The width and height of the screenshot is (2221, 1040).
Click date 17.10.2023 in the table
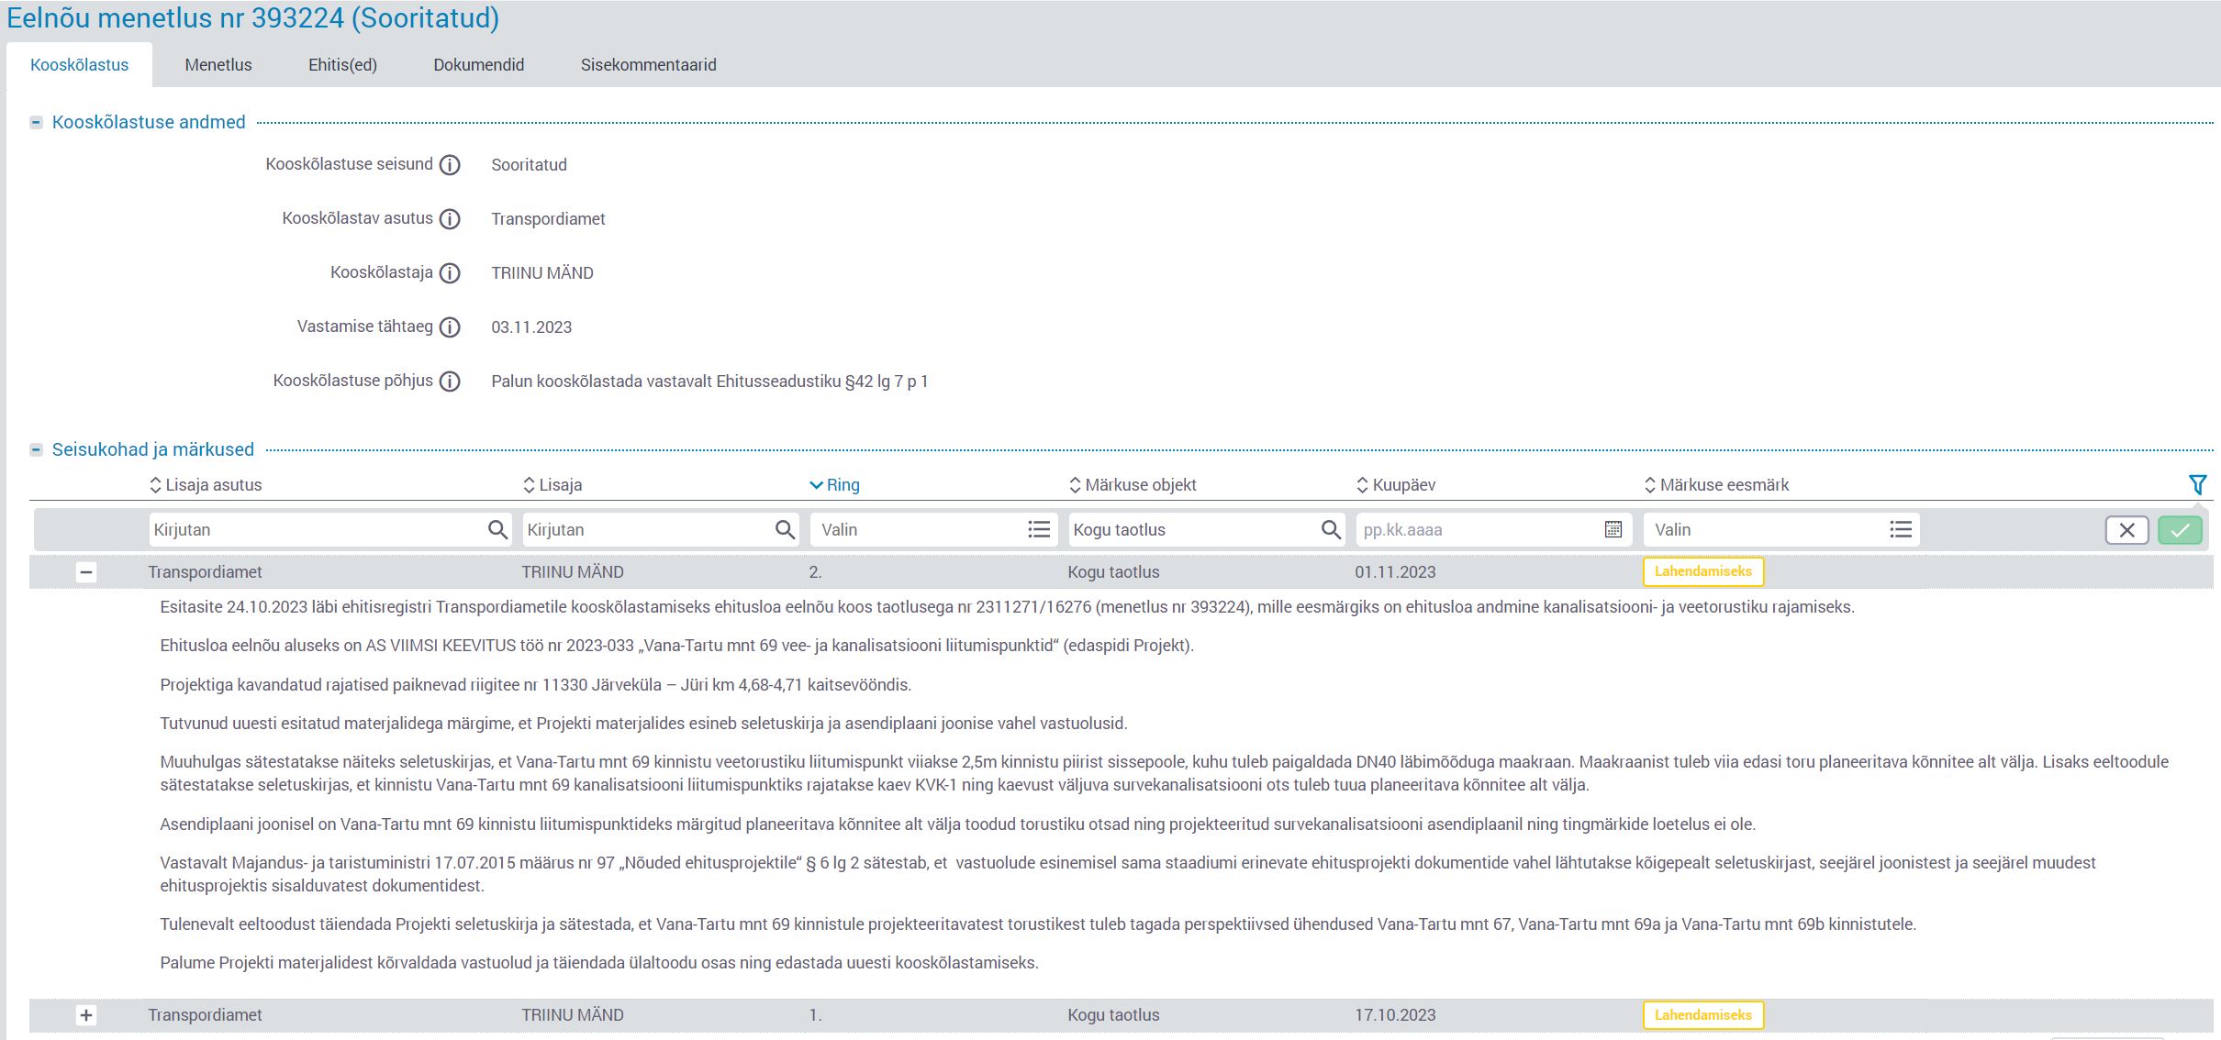(1395, 1015)
